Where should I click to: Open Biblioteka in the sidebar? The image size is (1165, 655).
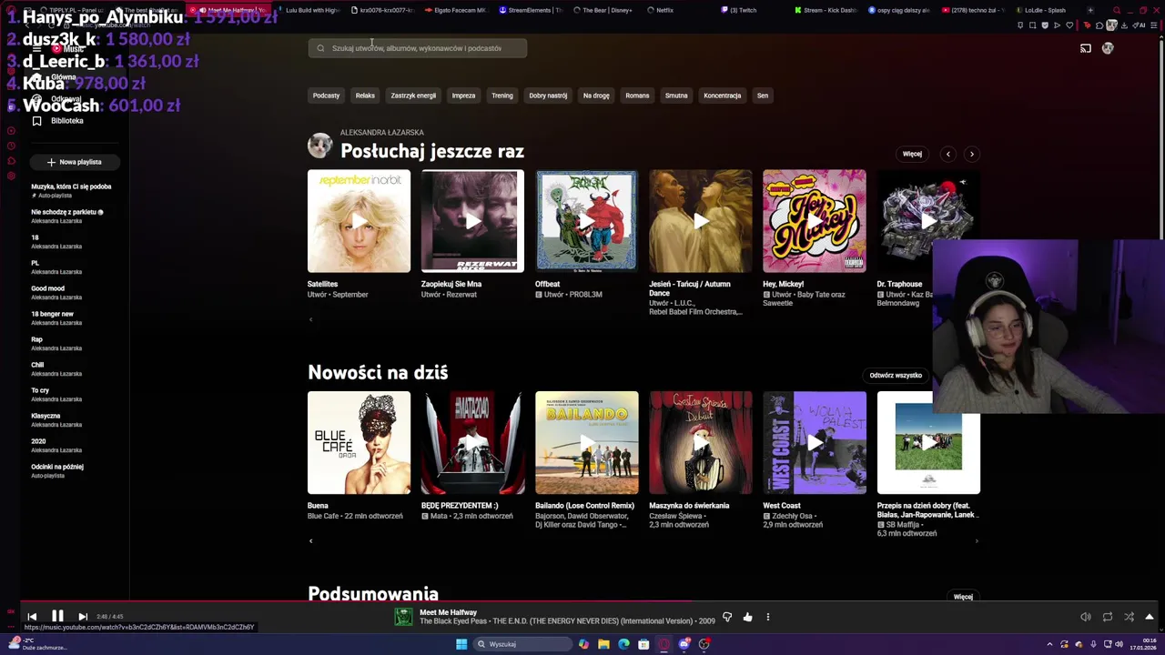click(x=66, y=121)
